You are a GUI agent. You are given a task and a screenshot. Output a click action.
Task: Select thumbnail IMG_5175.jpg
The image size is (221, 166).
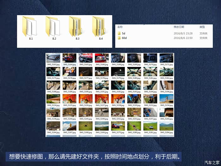[x=53, y=71]
